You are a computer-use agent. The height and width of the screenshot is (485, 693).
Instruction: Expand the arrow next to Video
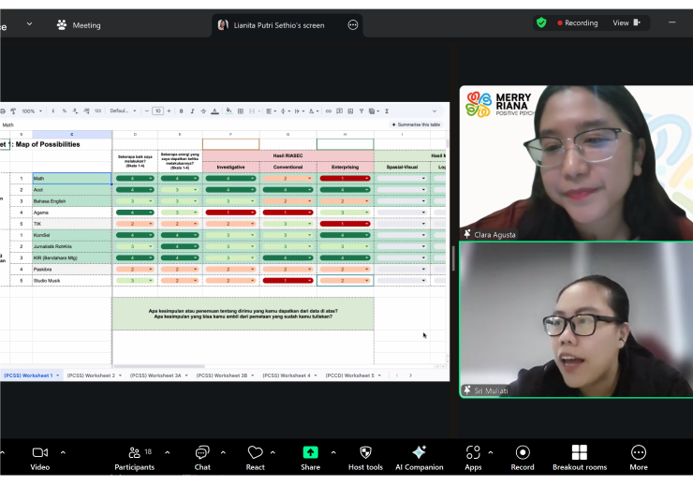(x=63, y=452)
